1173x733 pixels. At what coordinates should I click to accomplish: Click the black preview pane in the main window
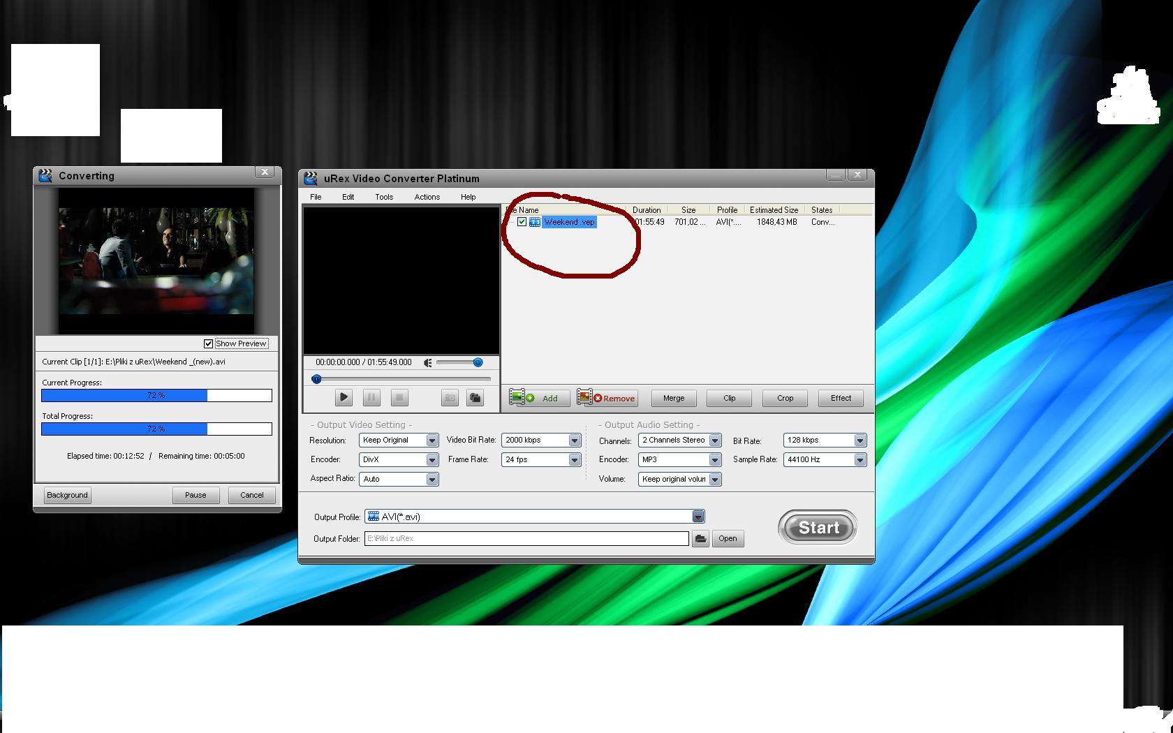(x=401, y=280)
